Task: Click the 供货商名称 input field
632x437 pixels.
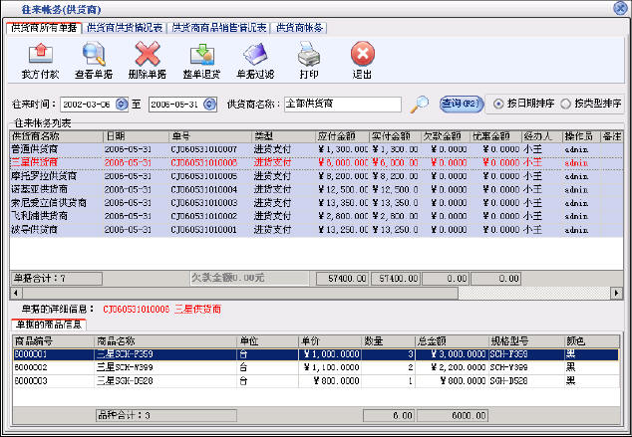Action: [x=341, y=104]
